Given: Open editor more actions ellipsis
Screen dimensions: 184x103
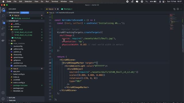Looking at the screenshot, I should [x=181, y=9].
